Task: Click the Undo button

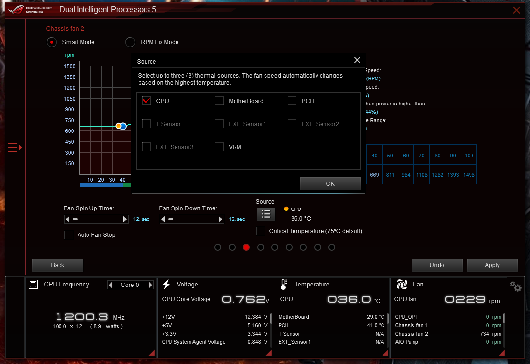Action: [x=437, y=265]
